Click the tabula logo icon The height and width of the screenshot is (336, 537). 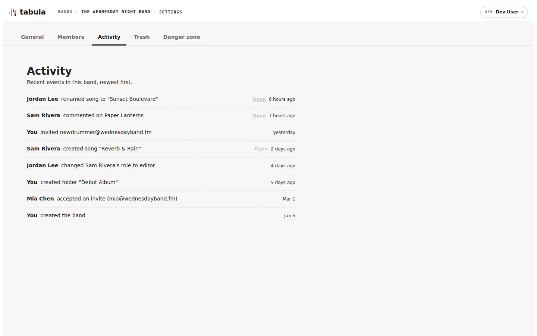click(13, 12)
